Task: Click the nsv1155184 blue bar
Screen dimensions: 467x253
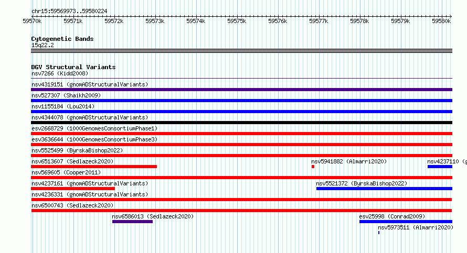Action: pyautogui.click(x=241, y=112)
